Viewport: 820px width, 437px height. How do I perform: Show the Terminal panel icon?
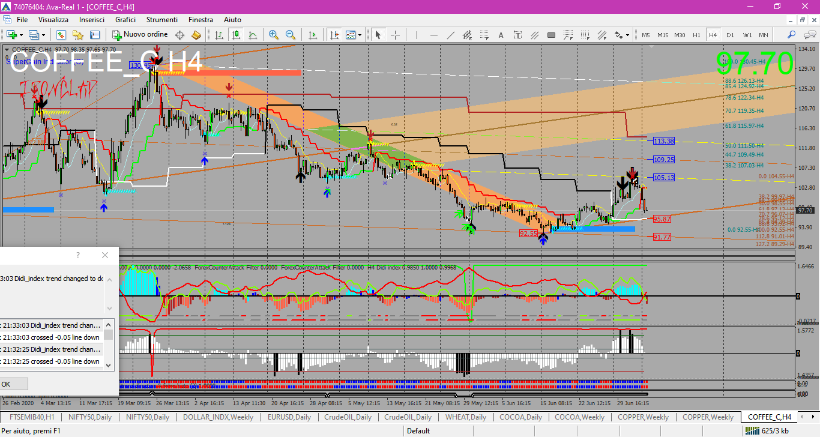(x=94, y=35)
